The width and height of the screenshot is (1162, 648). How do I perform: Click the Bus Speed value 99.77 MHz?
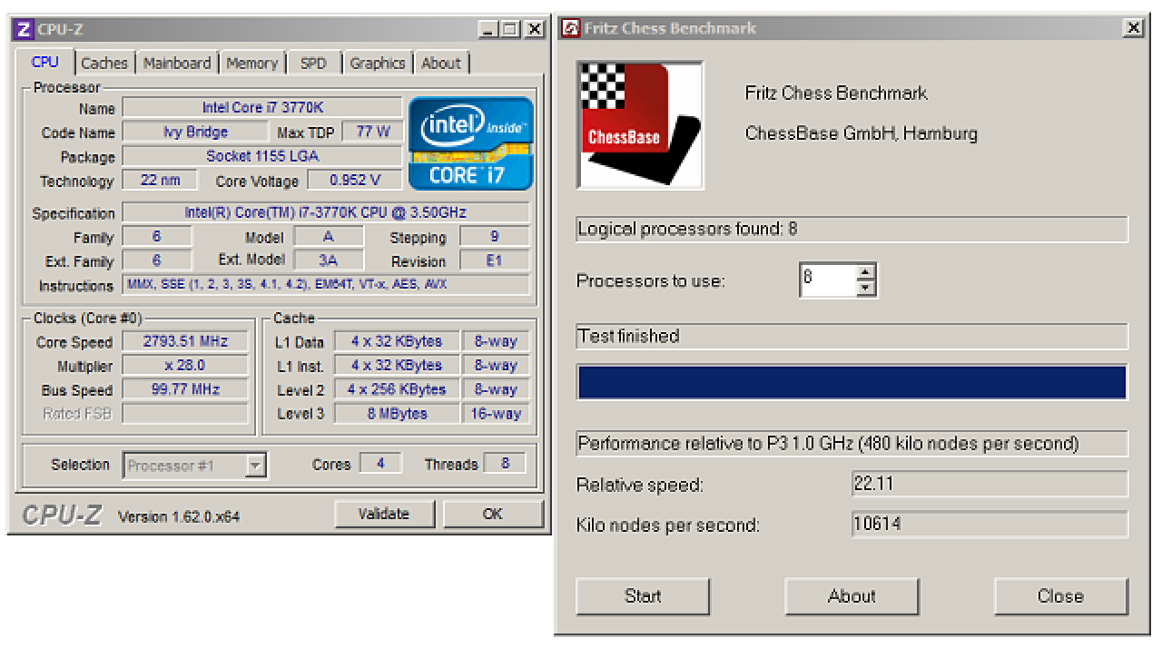pos(185,390)
